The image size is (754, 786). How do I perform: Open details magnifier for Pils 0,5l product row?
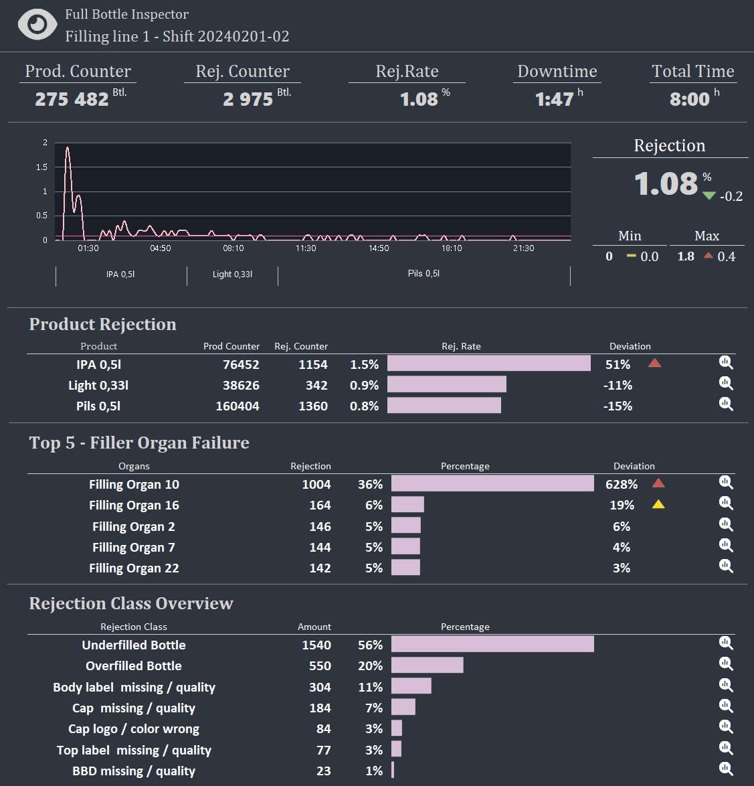click(x=726, y=404)
